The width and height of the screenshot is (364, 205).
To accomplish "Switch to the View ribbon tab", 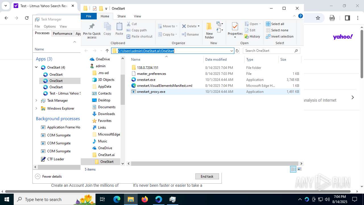I will [x=137, y=16].
